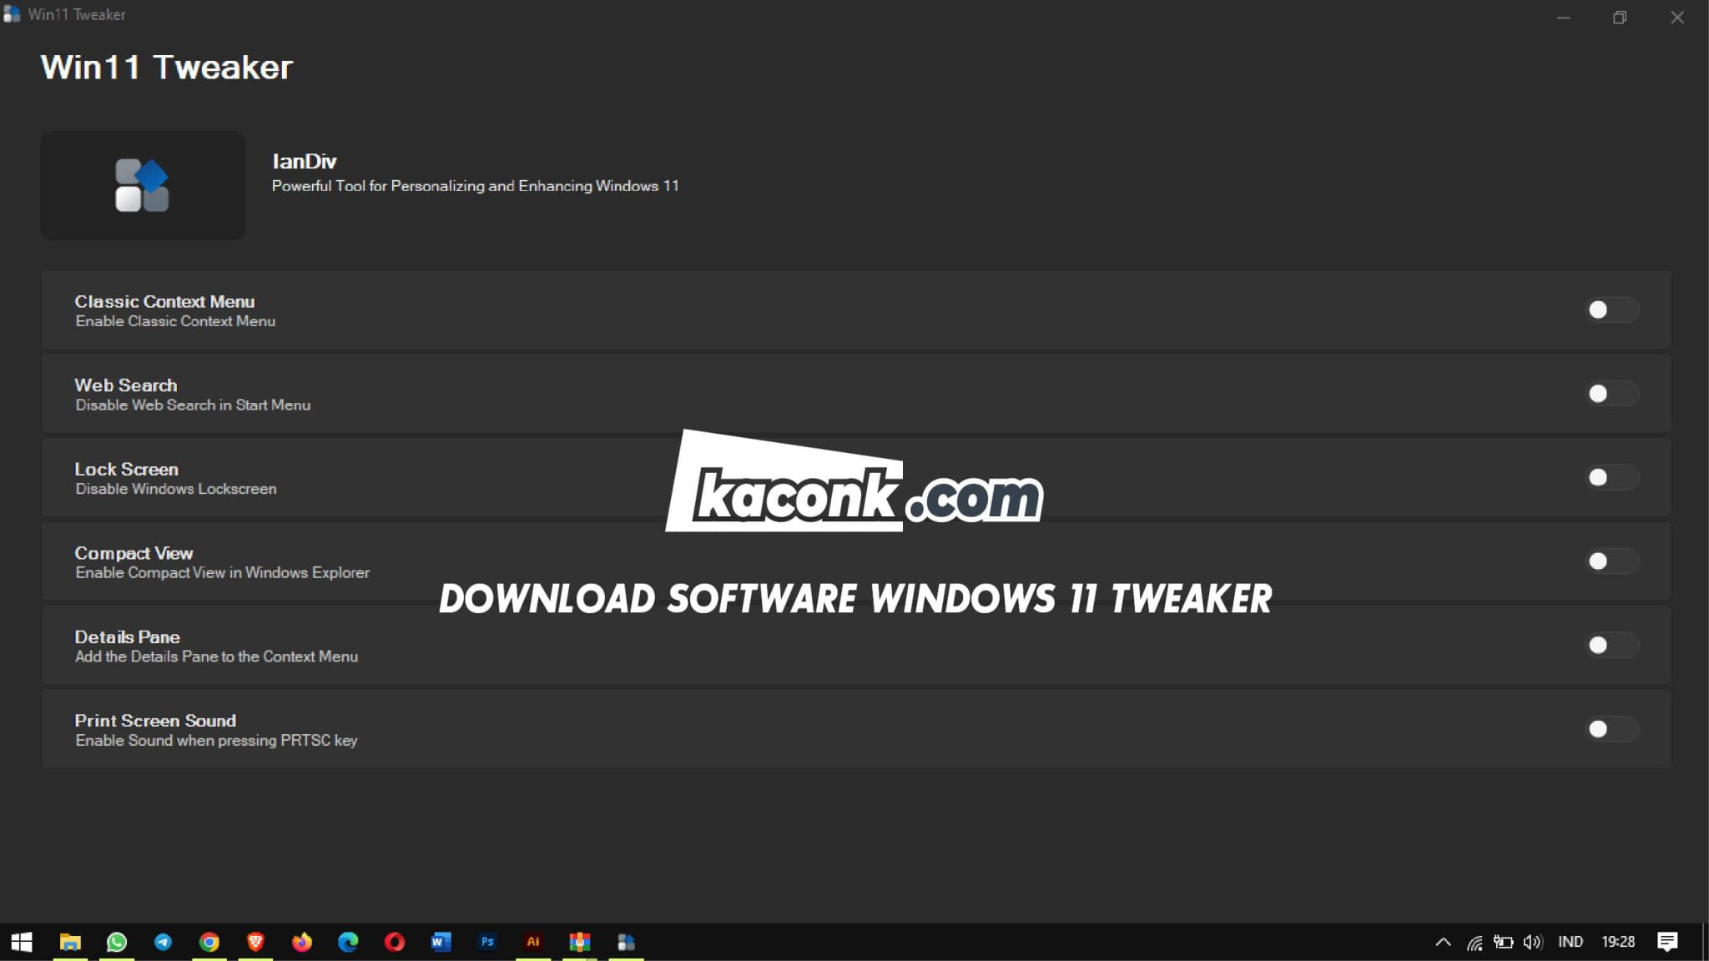Open Microsoft Word from the taskbar
The image size is (1709, 961).
click(x=441, y=942)
